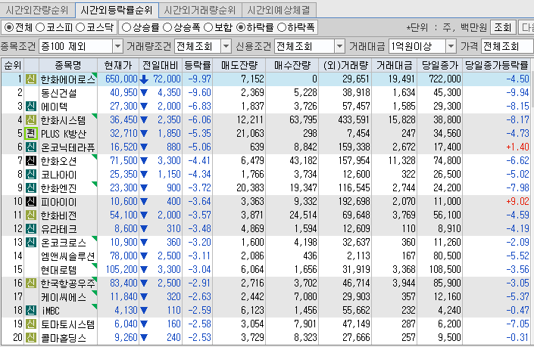Select the 하락폭 radio button

pyautogui.click(x=282, y=27)
